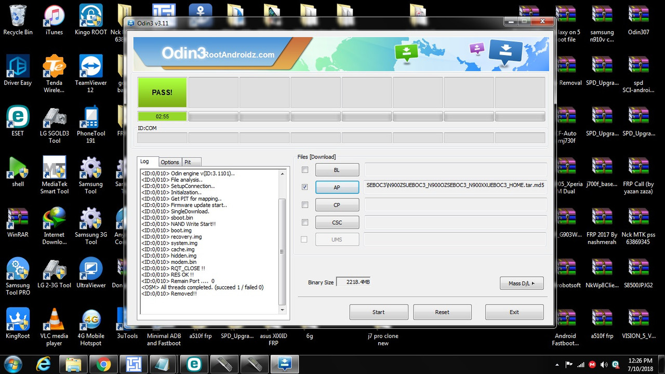665x374 pixels.
Task: Click the Odin3 taskbar button
Action: (285, 364)
